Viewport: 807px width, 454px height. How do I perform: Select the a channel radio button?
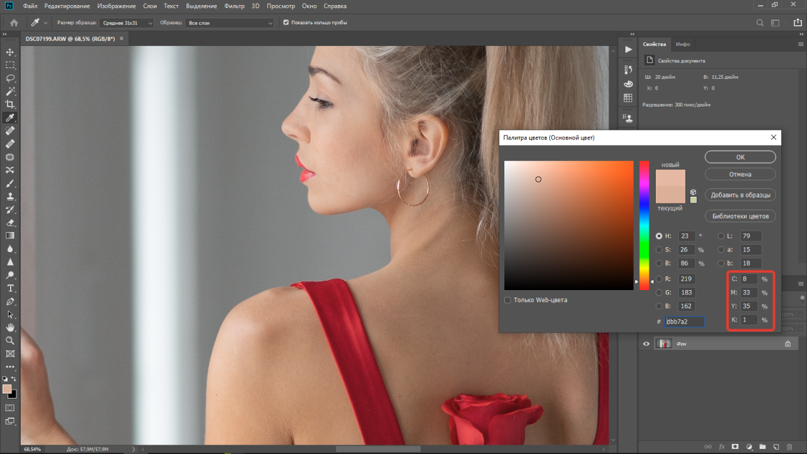pos(721,250)
